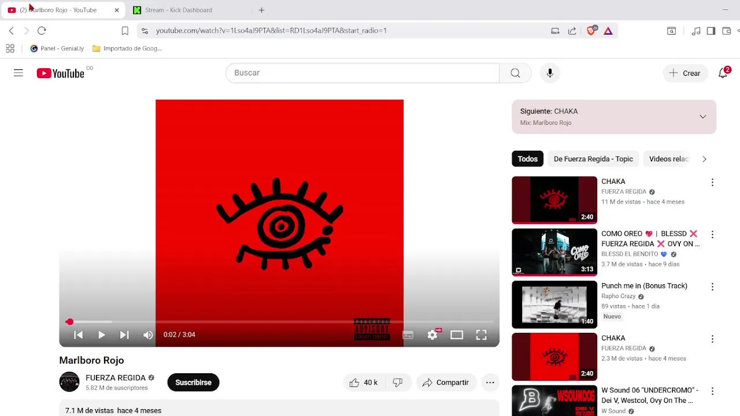740x416 pixels.
Task: Open site information icon in address bar
Action: pyautogui.click(x=145, y=31)
